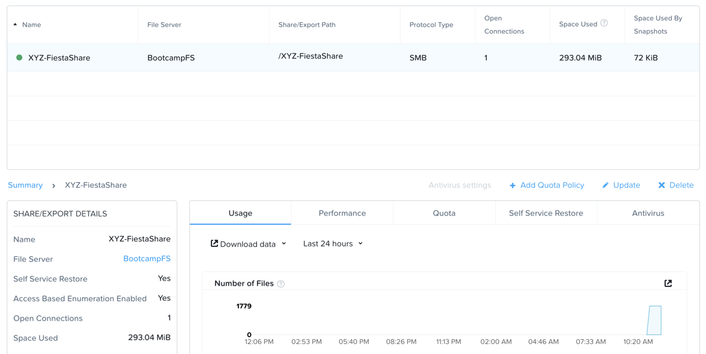Click the Number of Files help icon
The image size is (706, 354).
tap(281, 284)
